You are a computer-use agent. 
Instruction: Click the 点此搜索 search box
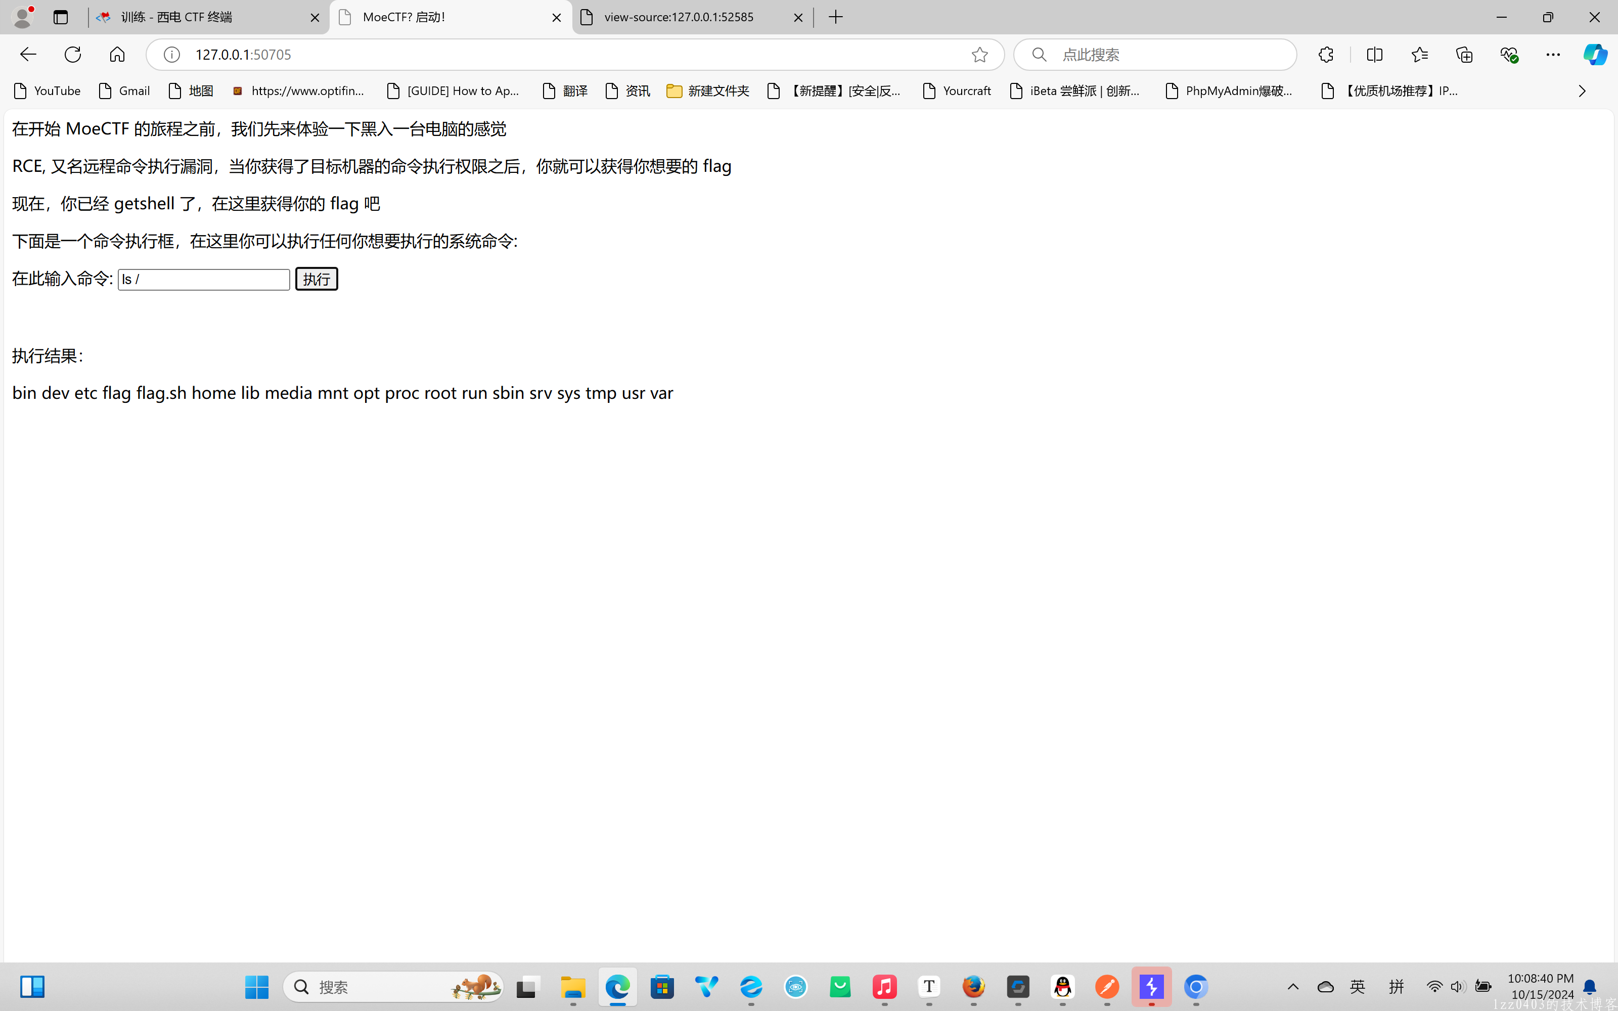tap(1155, 54)
